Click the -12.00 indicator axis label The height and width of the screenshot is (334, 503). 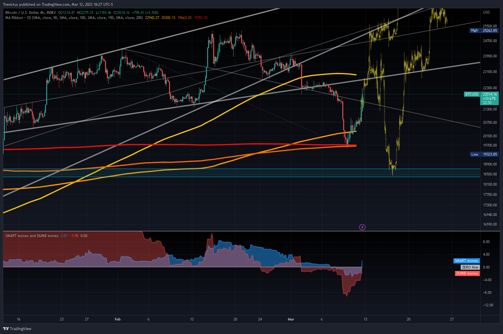click(x=488, y=305)
